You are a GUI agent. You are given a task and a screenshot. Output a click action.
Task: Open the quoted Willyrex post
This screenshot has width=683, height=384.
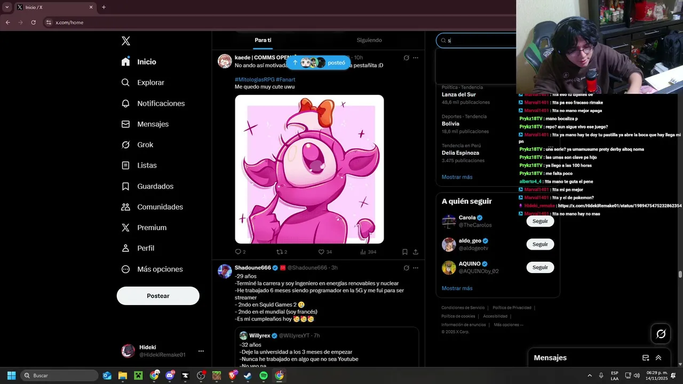point(327,348)
